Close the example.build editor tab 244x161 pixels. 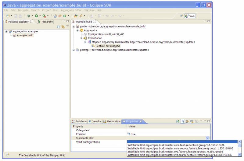pos(95,22)
